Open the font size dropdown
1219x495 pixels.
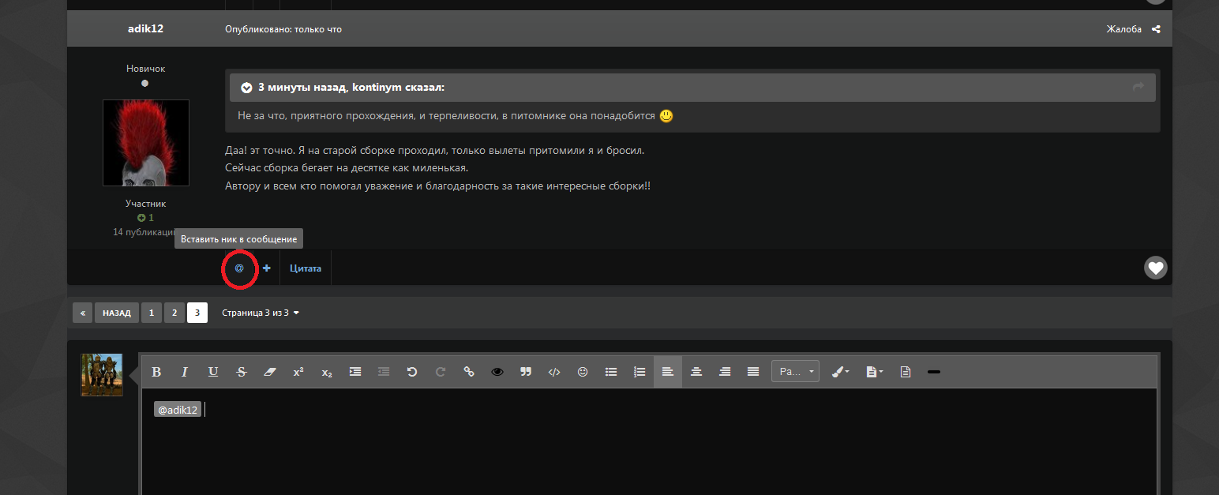(x=795, y=372)
